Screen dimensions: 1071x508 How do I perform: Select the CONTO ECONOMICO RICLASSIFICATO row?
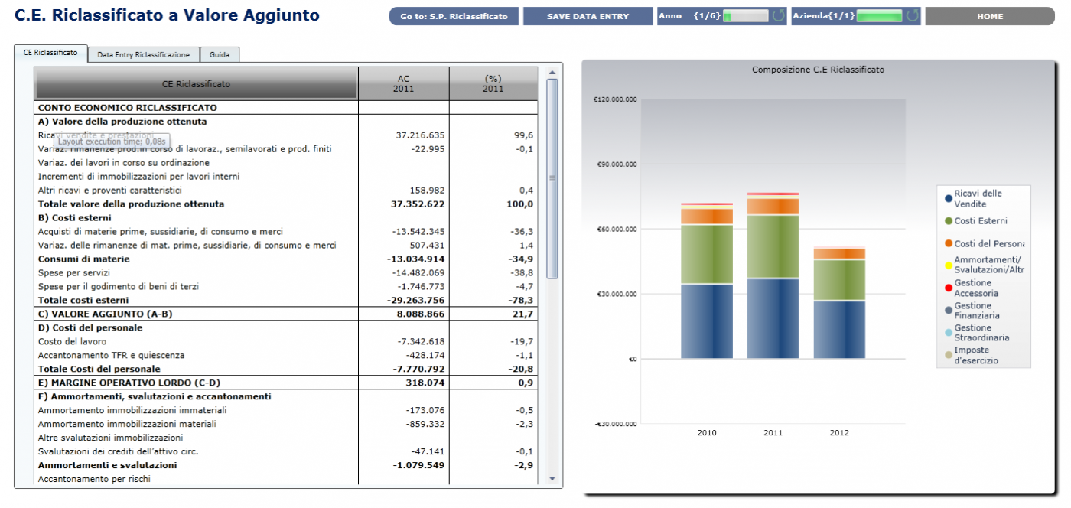pyautogui.click(x=286, y=108)
